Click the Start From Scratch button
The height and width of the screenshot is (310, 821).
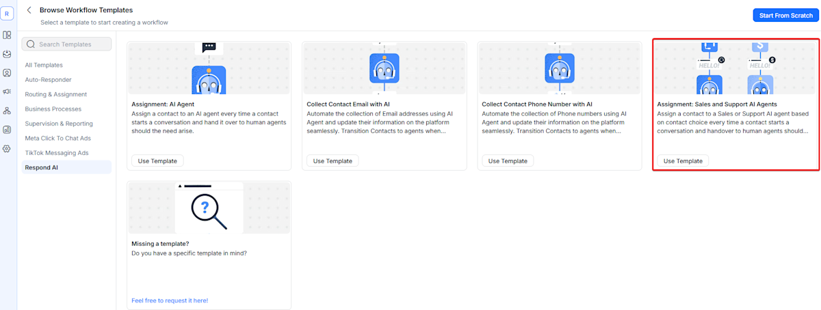tap(785, 15)
